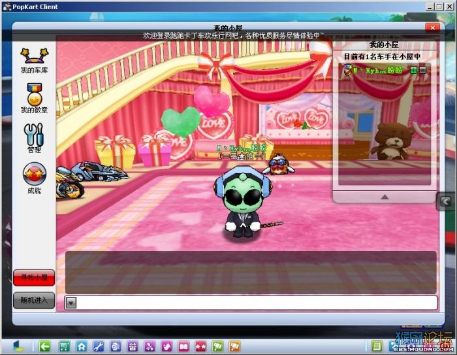Viewport: 457px width, 355px height.
Task: Click the alien avatar character in room
Action: pos(243,201)
